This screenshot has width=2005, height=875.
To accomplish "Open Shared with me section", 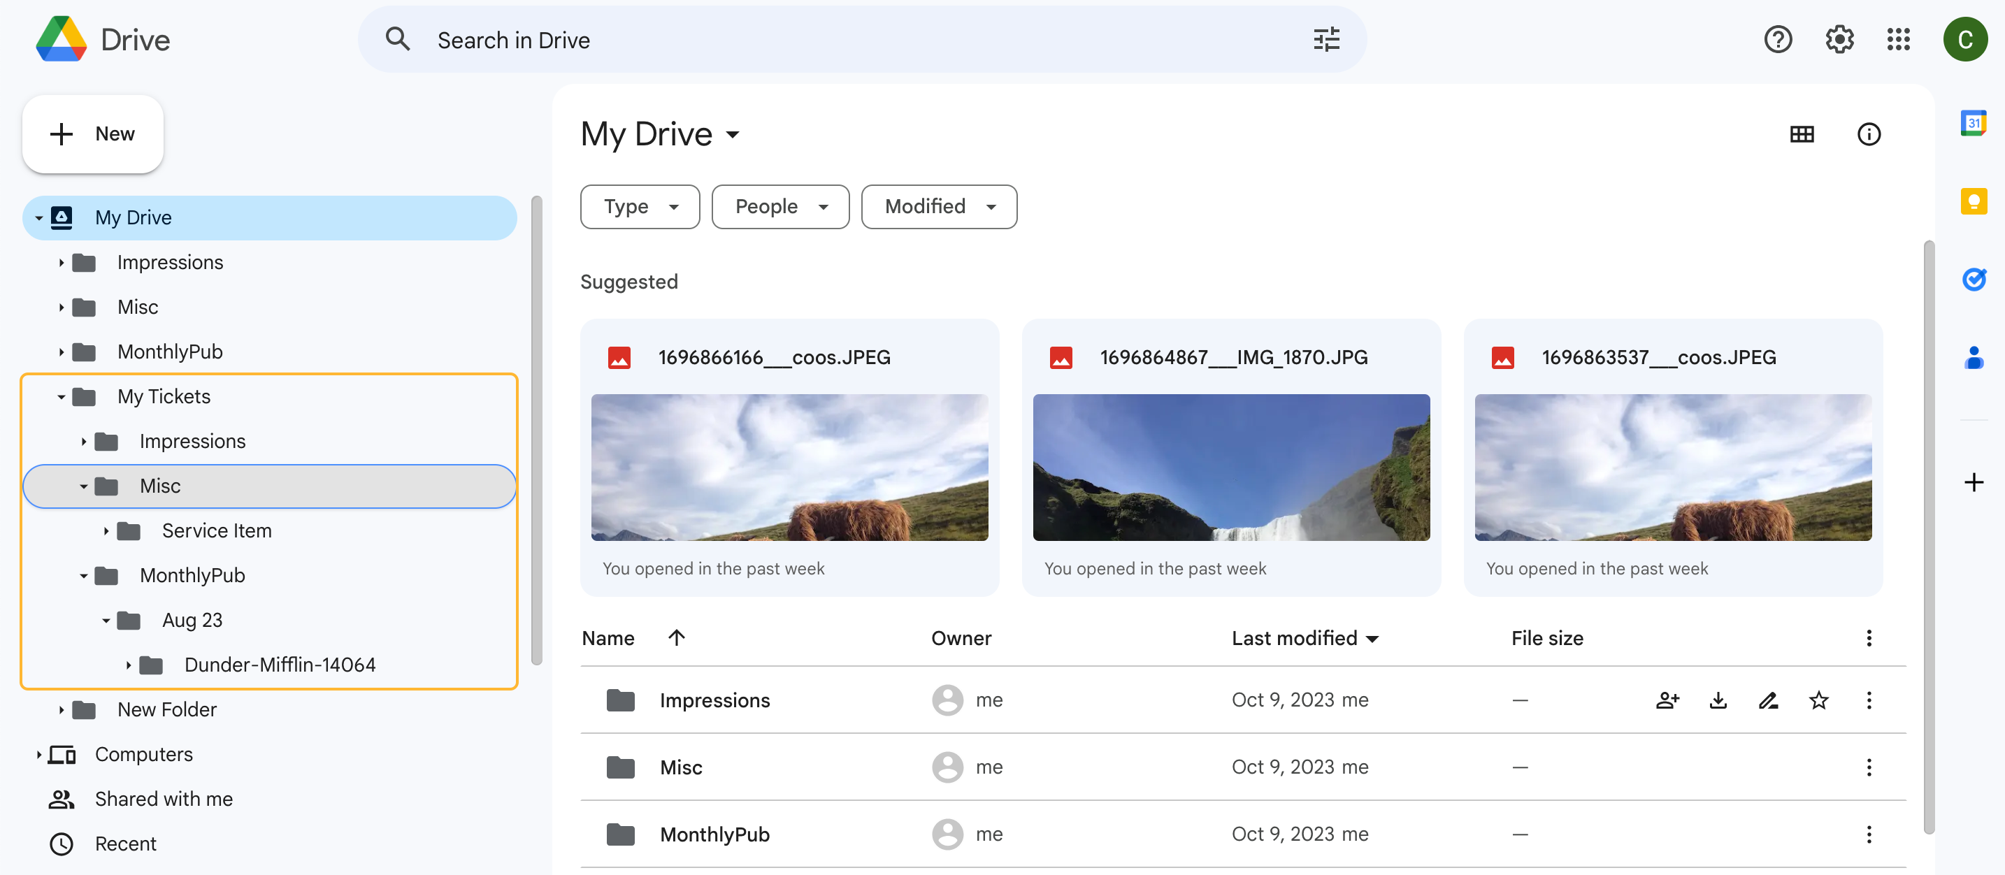I will [164, 799].
